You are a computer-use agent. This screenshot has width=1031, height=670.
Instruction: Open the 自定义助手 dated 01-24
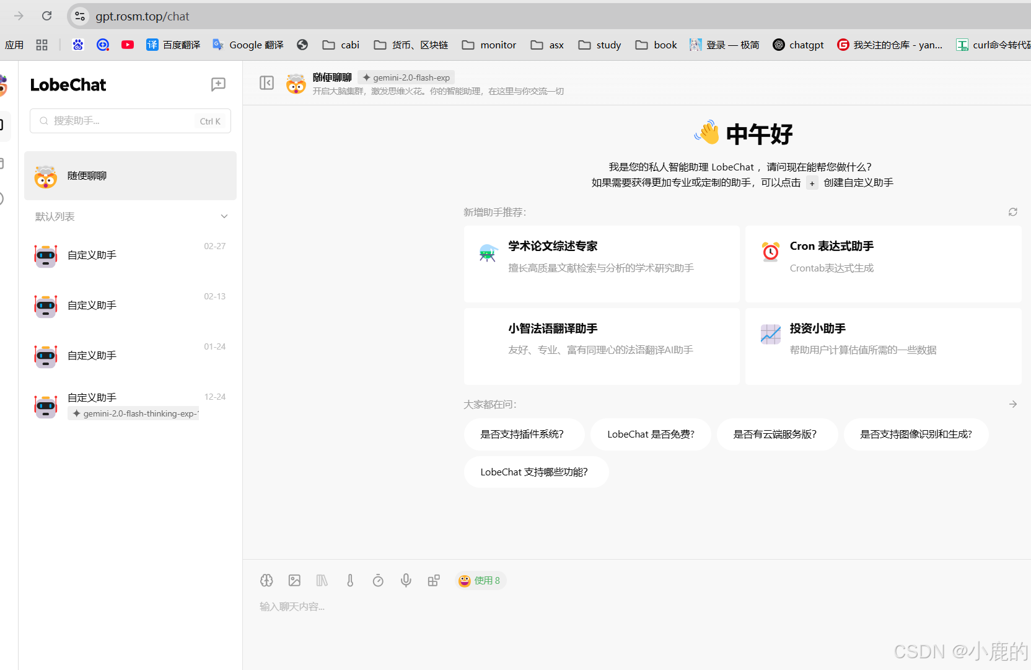pyautogui.click(x=130, y=356)
